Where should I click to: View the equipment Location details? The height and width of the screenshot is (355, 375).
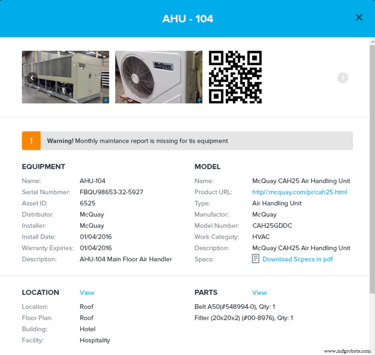87,293
